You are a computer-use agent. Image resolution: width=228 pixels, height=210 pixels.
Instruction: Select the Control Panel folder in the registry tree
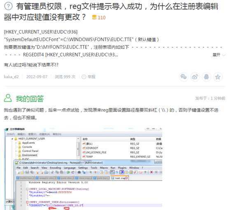click(x=30, y=151)
